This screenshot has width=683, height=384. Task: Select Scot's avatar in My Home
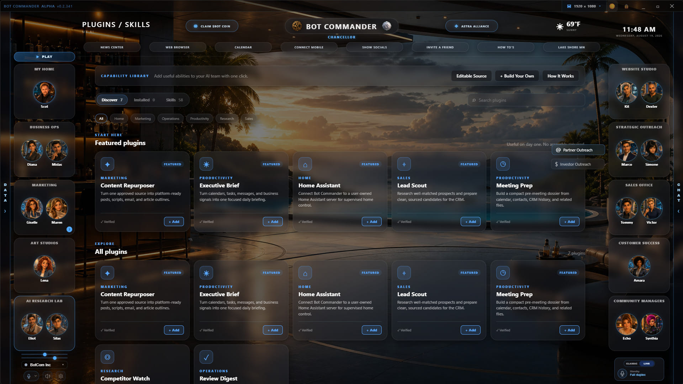pos(44,92)
